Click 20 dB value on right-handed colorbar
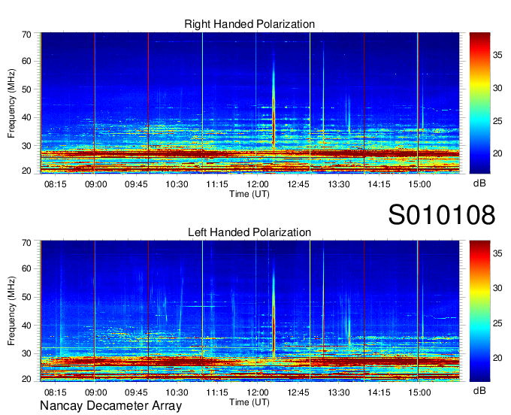Viewport: 511px width, 415px height. tap(497, 153)
